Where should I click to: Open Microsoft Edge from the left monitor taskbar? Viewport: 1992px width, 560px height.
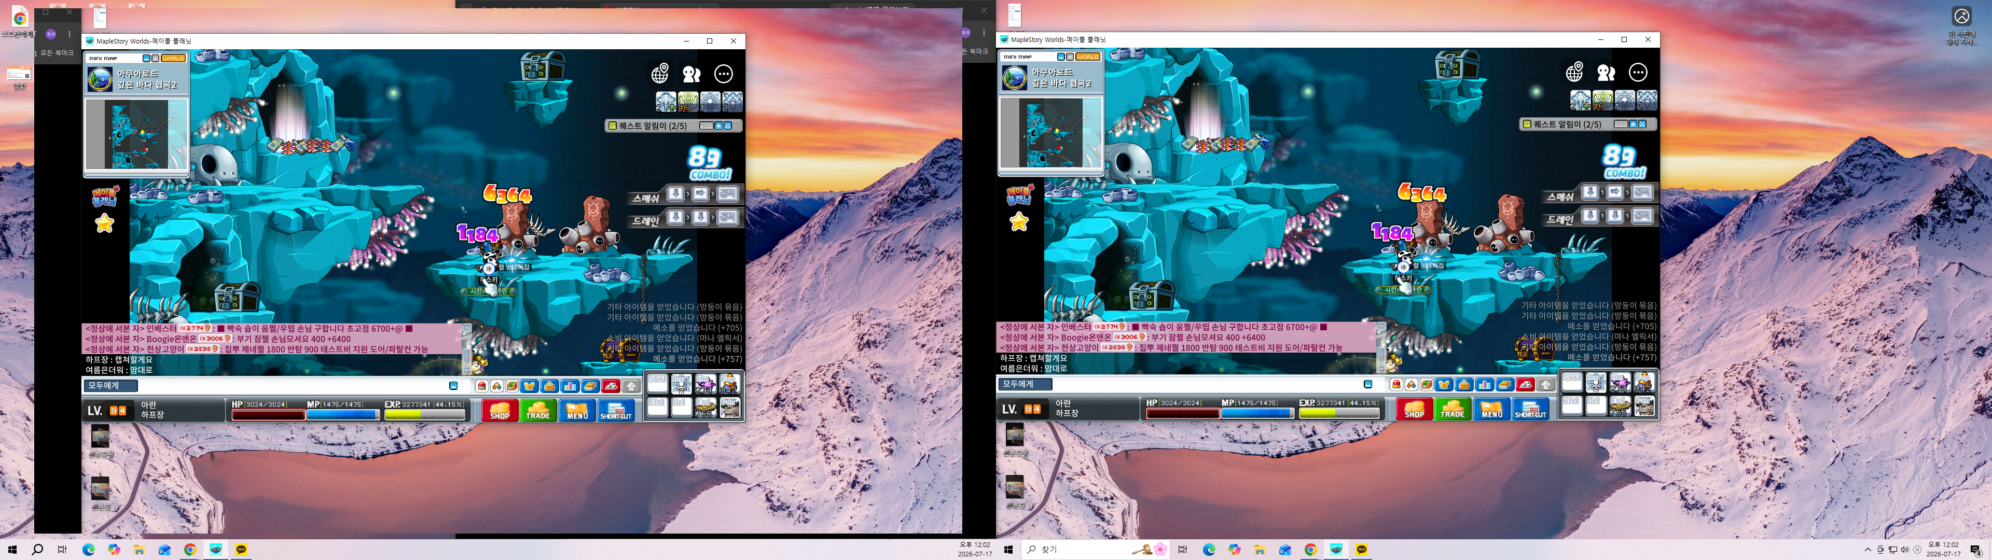point(89,549)
